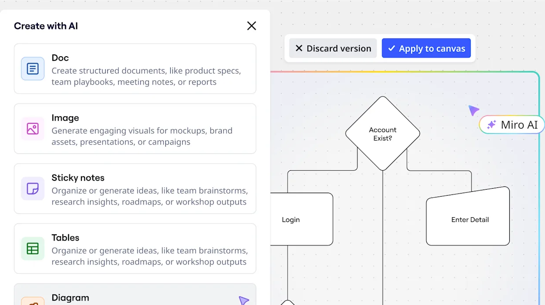This screenshot has width=545, height=305.
Task: Click the X icon in Discard version
Action: tap(299, 48)
